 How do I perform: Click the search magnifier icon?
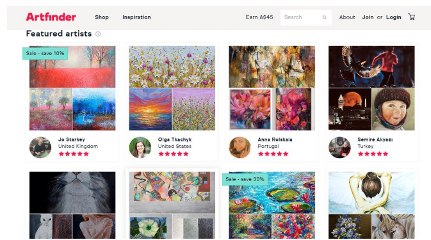(x=324, y=17)
